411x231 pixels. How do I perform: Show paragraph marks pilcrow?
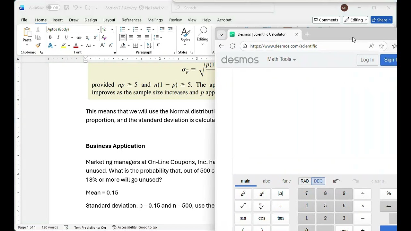pos(158,46)
